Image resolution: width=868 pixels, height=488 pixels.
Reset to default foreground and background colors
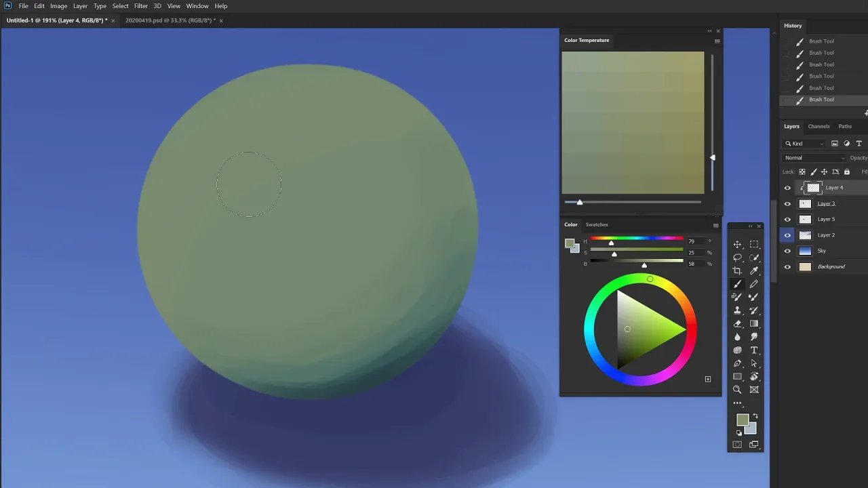click(738, 432)
